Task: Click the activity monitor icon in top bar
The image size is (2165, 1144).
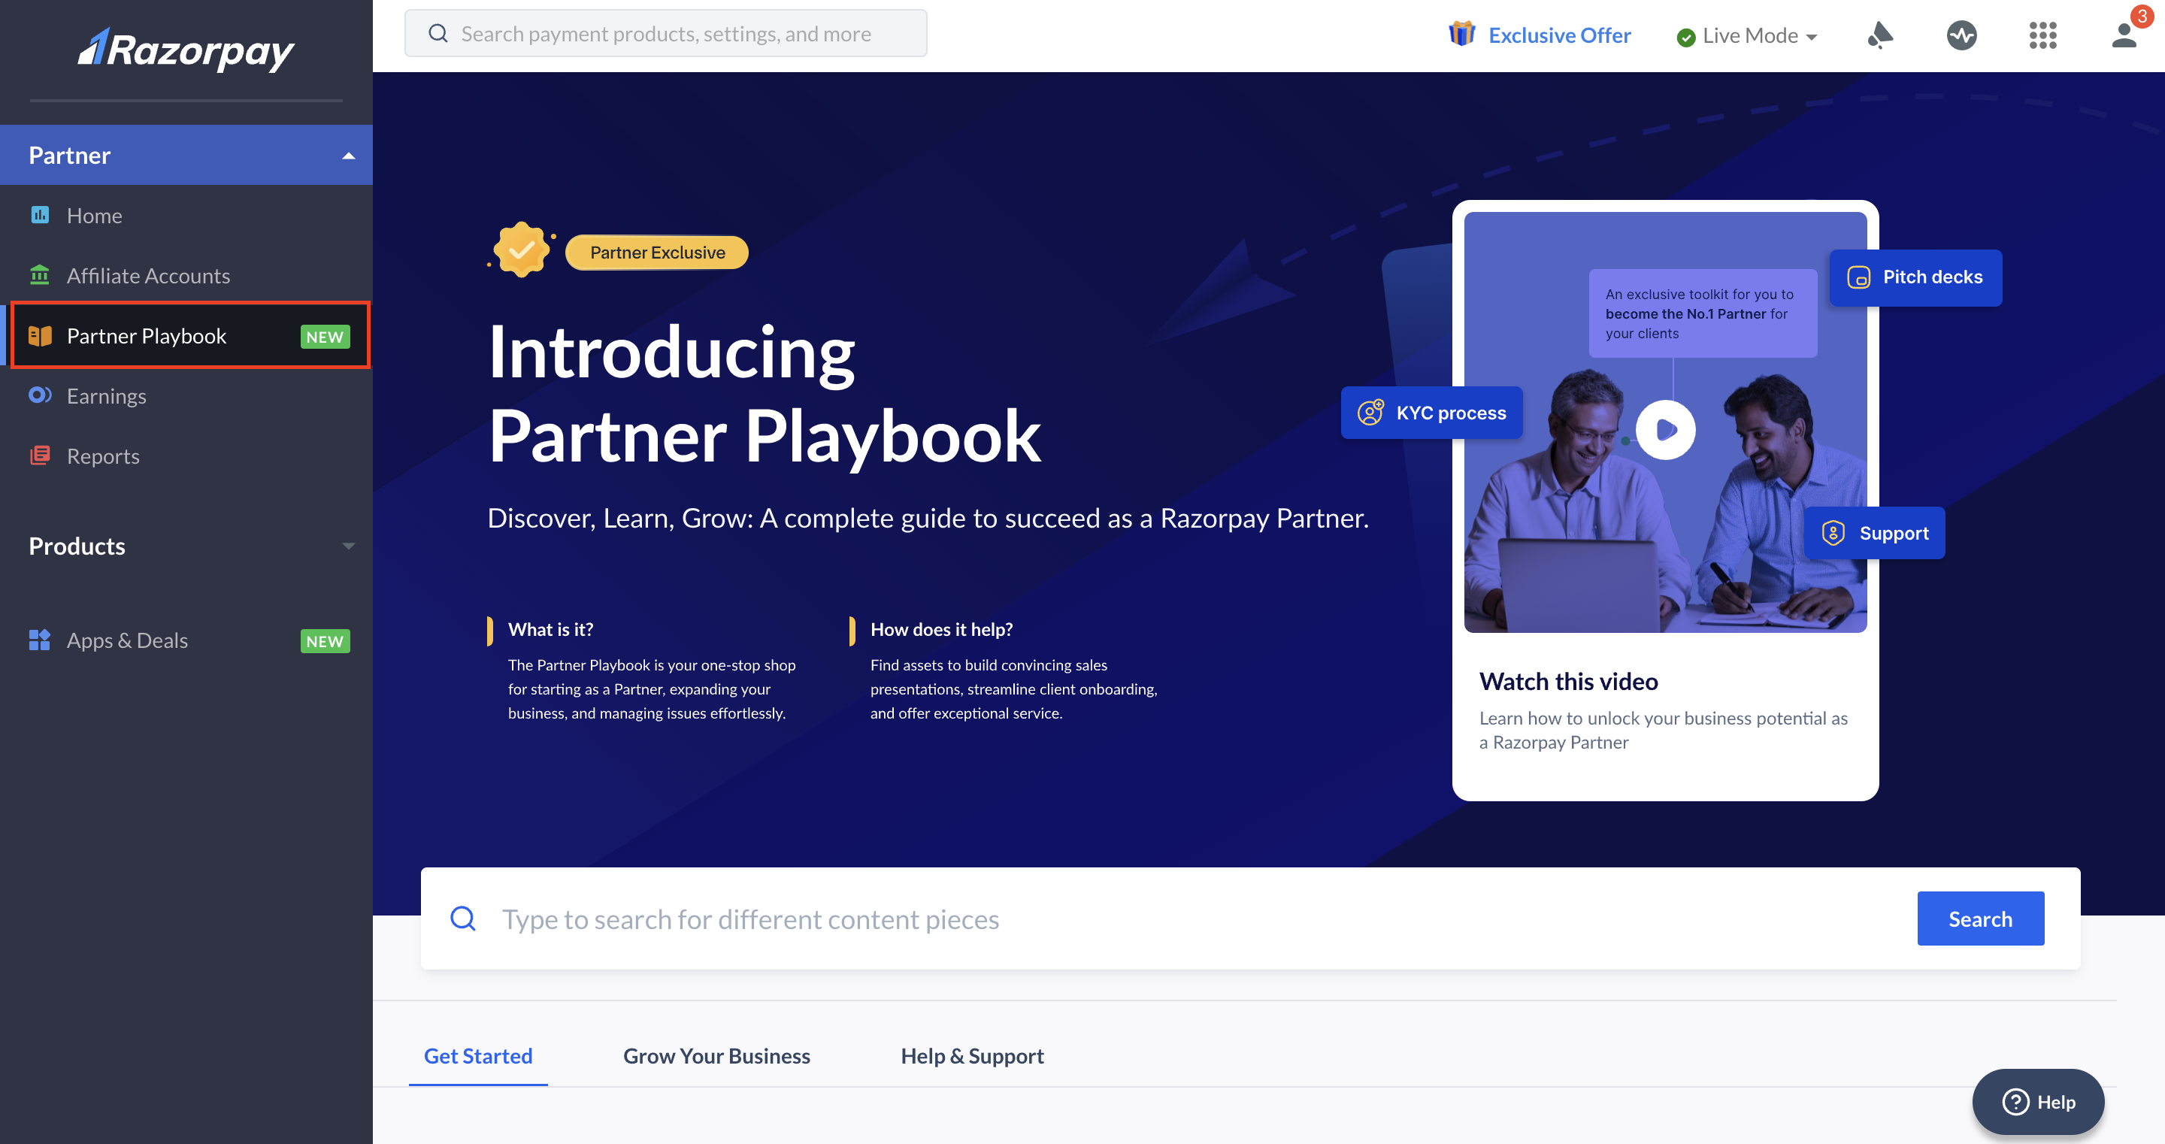Action: (1961, 35)
